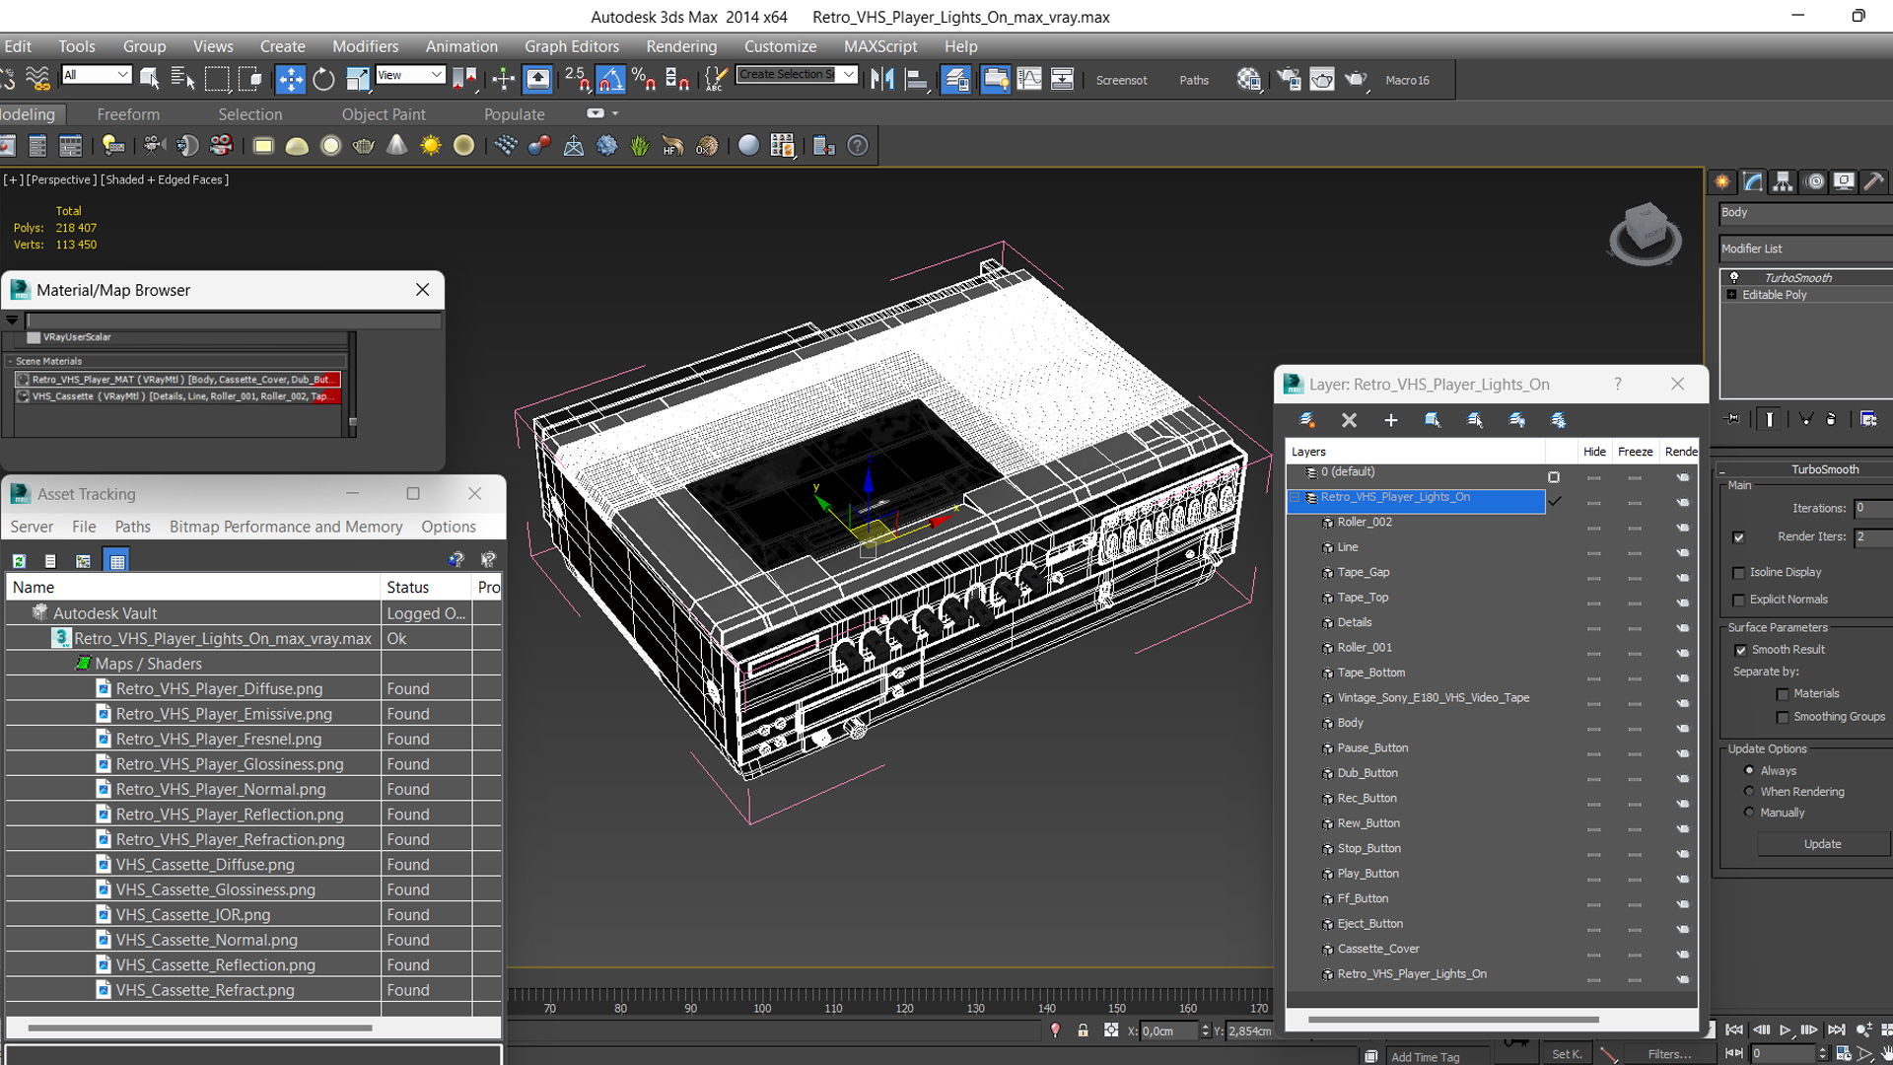1893x1065 pixels.
Task: Activate the Select and Uniform Scale tool
Action: tap(357, 80)
